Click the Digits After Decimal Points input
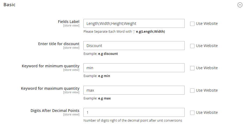This screenshot has height=126, width=245. 134,112
